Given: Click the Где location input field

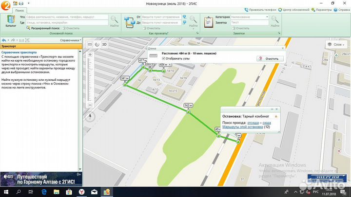Looking at the screenshot, I should coord(67,22).
